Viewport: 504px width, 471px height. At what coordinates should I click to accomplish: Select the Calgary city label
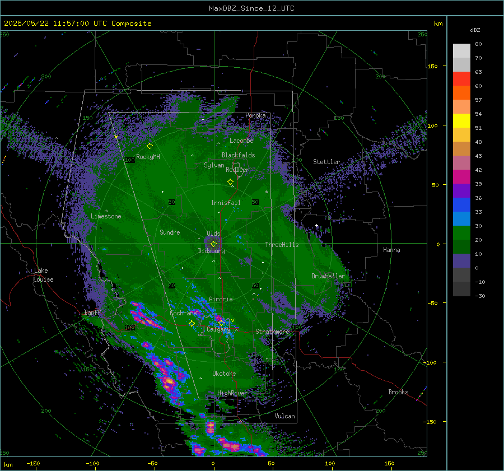(218, 329)
